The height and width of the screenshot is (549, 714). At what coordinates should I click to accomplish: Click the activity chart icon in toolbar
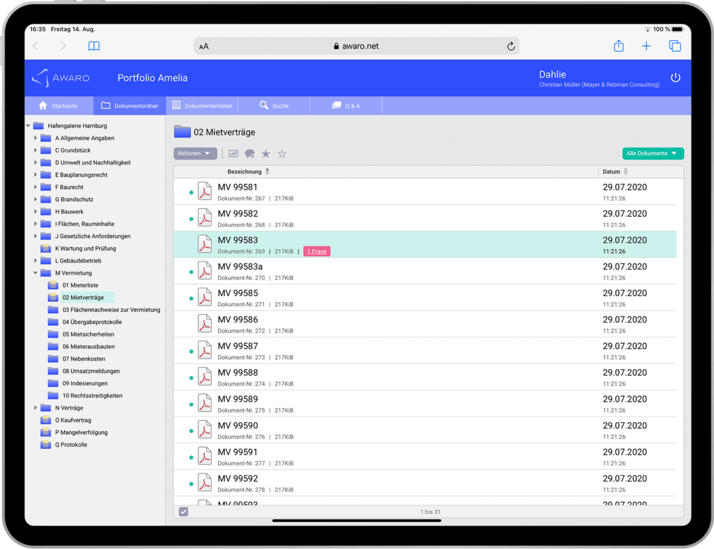click(x=233, y=154)
